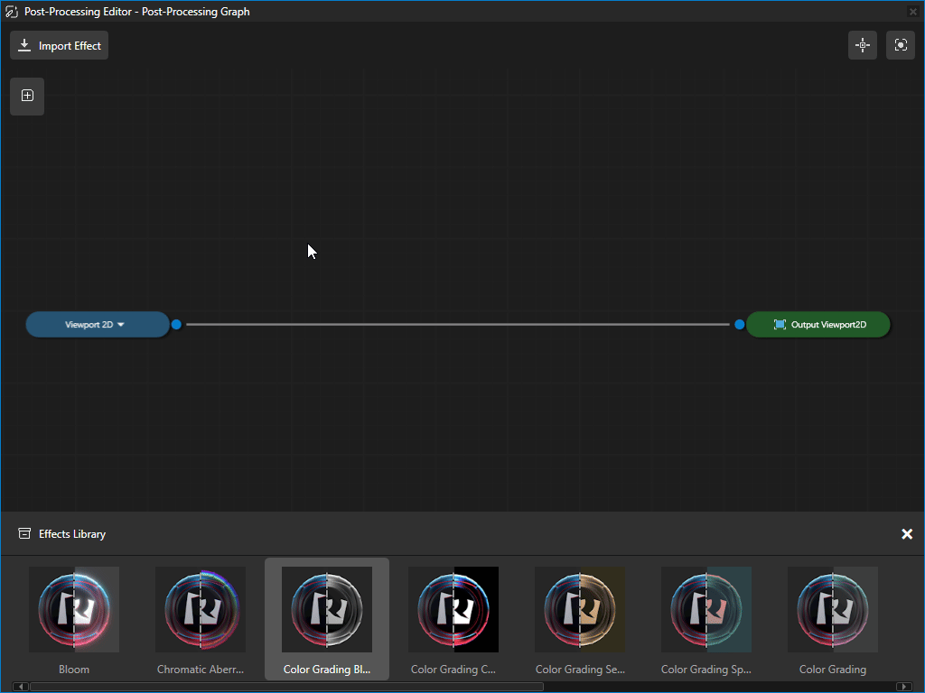
Task: Select the Color Grading effect thumbnail
Action: tap(832, 609)
